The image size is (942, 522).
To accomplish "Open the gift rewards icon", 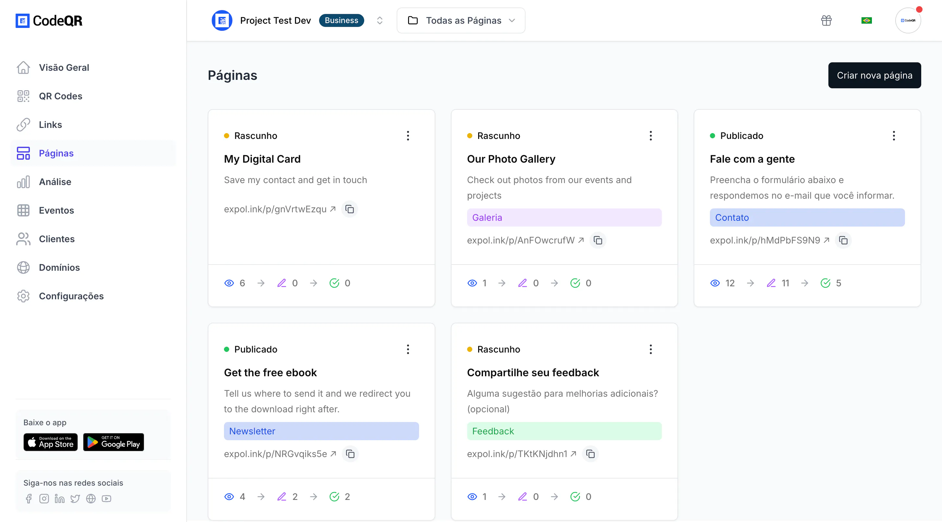I will pyautogui.click(x=826, y=20).
